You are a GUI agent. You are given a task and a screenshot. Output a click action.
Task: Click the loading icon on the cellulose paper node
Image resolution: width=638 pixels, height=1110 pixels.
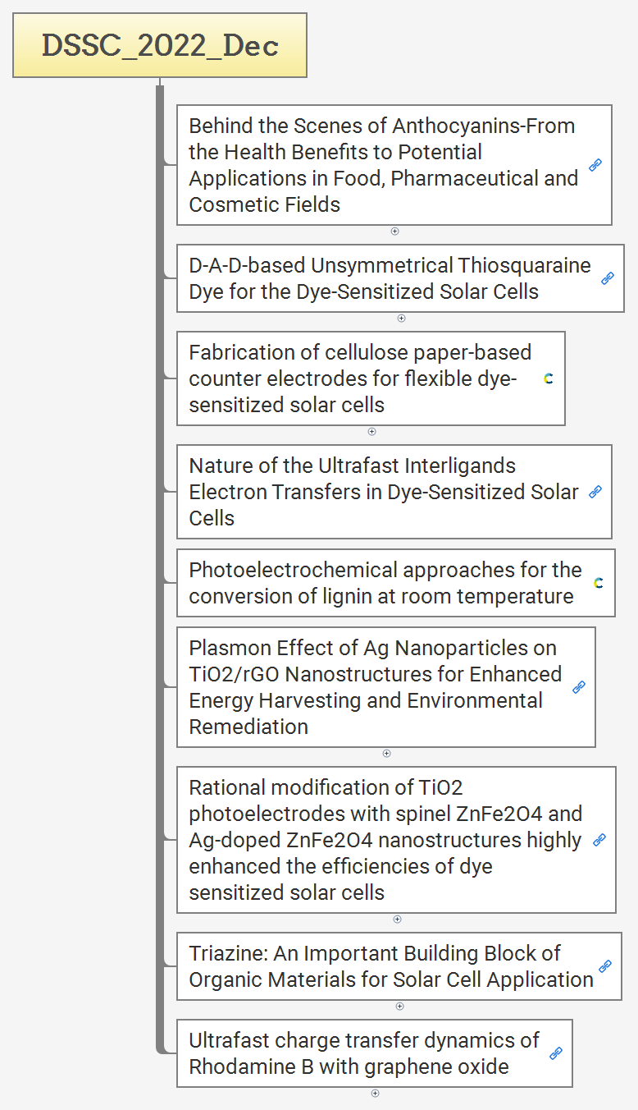click(x=549, y=378)
